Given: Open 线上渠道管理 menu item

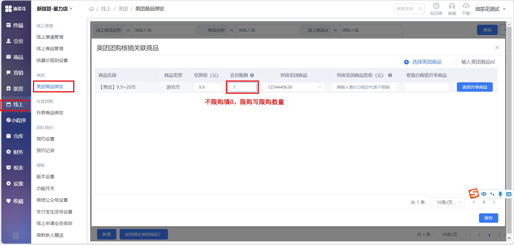Looking at the screenshot, I should (50, 37).
